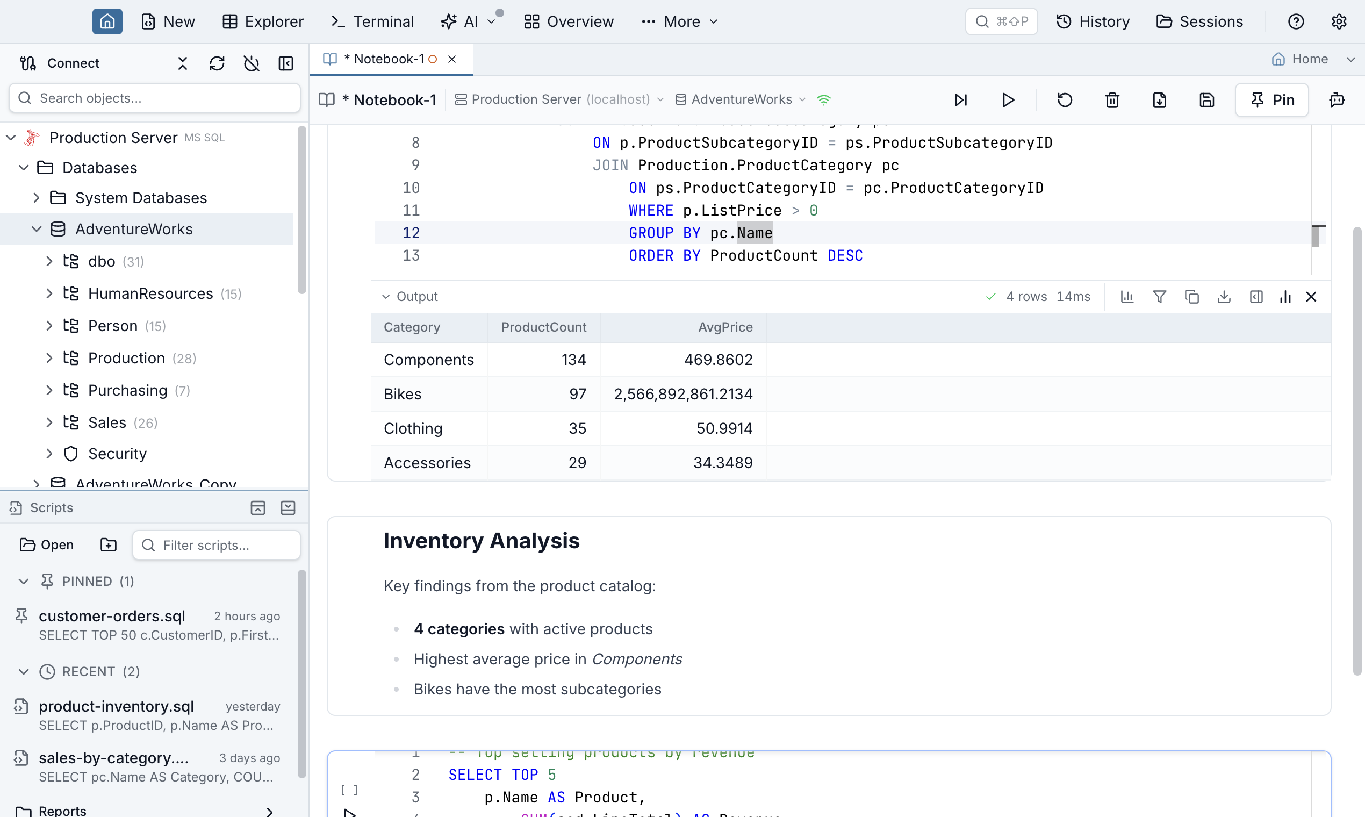Close the Output panel
The height and width of the screenshot is (817, 1365).
coord(1312,297)
